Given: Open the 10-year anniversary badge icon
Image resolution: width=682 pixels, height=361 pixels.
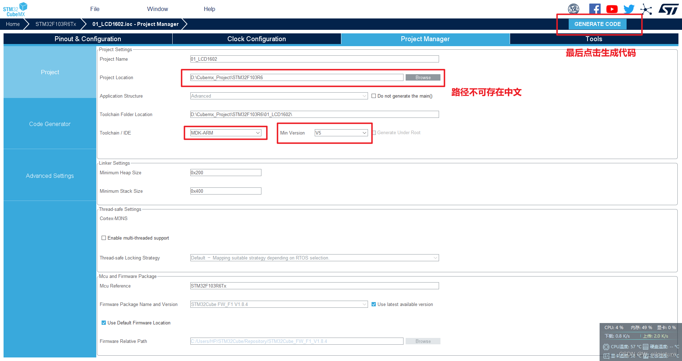Looking at the screenshot, I should point(574,9).
